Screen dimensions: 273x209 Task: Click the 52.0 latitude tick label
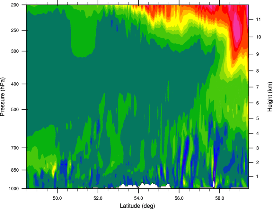[x=98, y=198]
